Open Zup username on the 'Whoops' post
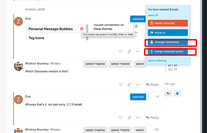The image size is (207, 133). coord(28,96)
